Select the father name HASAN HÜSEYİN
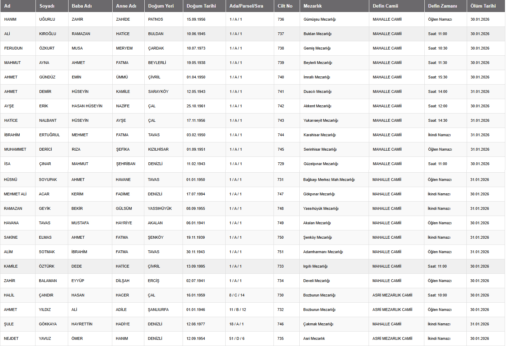The height and width of the screenshot is (346, 506). [87, 106]
